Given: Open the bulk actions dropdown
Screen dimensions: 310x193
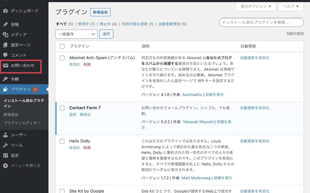Looking at the screenshot, I should click(76, 34).
